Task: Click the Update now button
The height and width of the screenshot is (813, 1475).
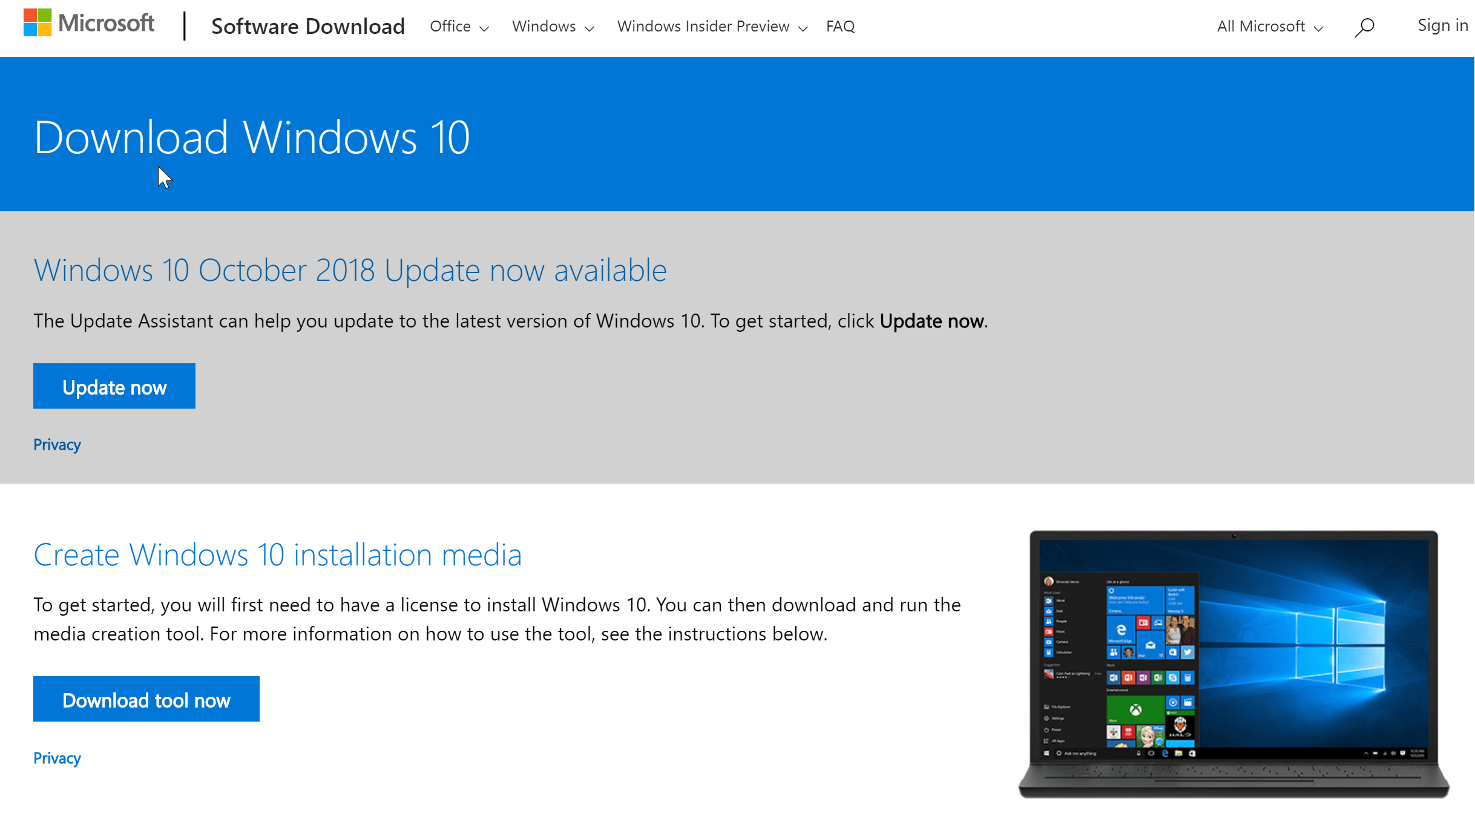Action: [x=114, y=386]
